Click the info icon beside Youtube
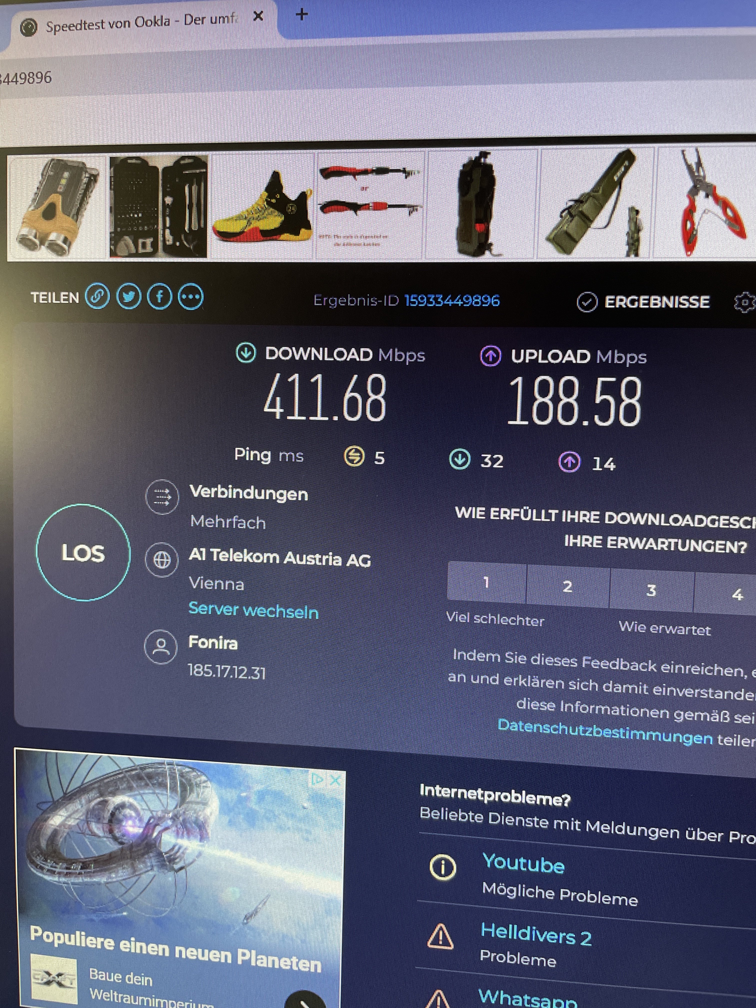The height and width of the screenshot is (1008, 756). pyautogui.click(x=442, y=867)
